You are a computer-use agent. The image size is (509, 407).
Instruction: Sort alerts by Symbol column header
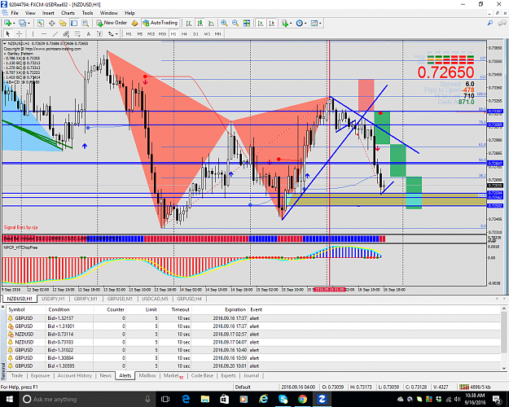click(x=26, y=309)
